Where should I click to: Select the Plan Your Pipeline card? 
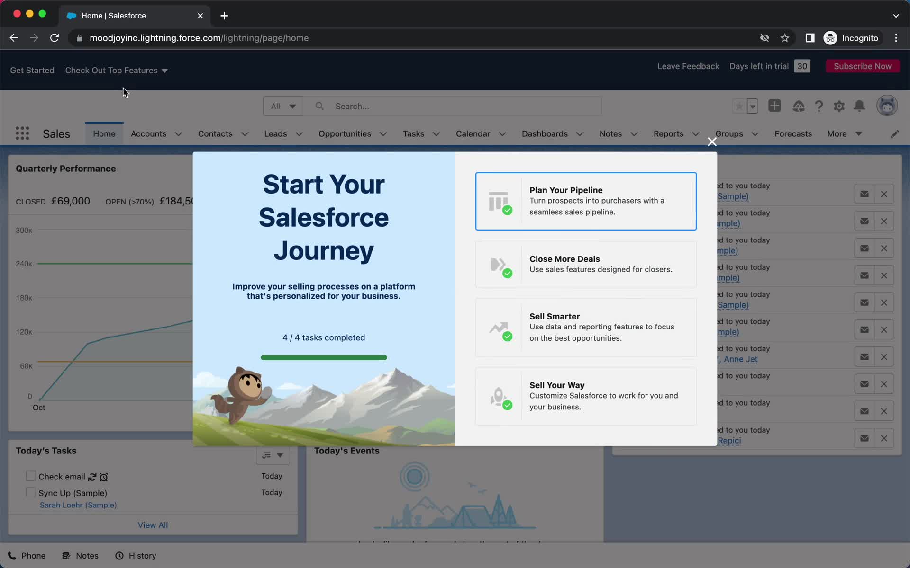coord(586,201)
